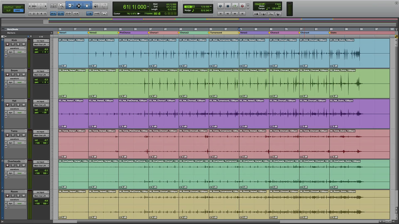Select the Zoomer magnifying glass tool
This screenshot has width=399, height=224.
[62, 6]
